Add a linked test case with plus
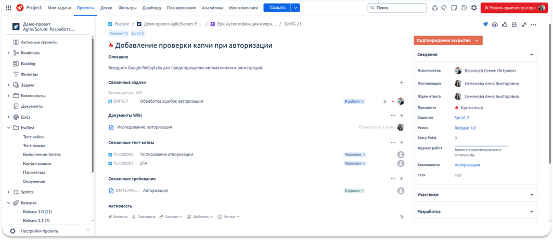The width and height of the screenshot is (553, 240). pyautogui.click(x=401, y=143)
